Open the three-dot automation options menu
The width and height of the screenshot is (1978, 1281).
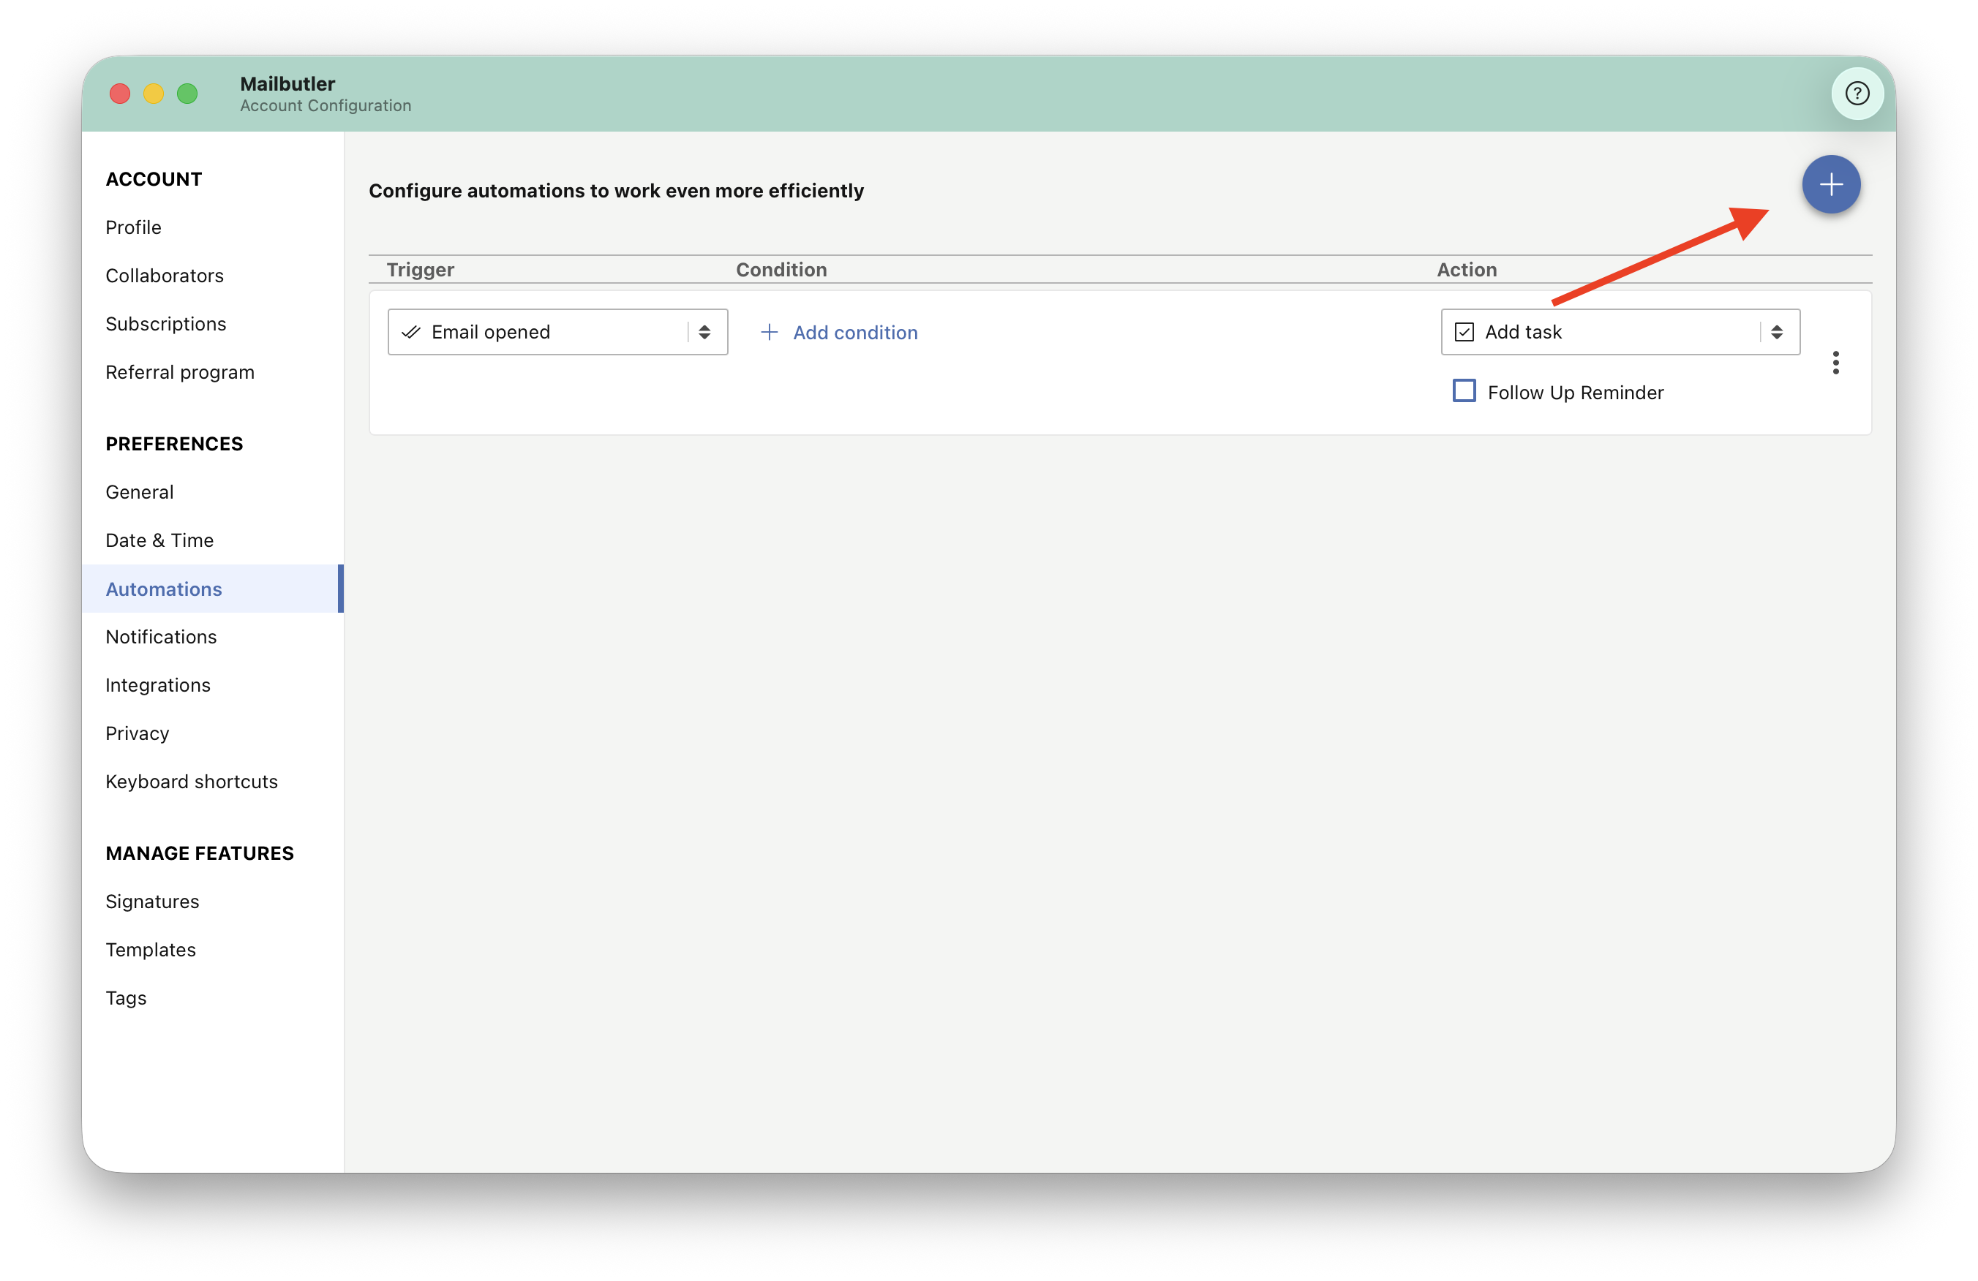click(x=1835, y=363)
